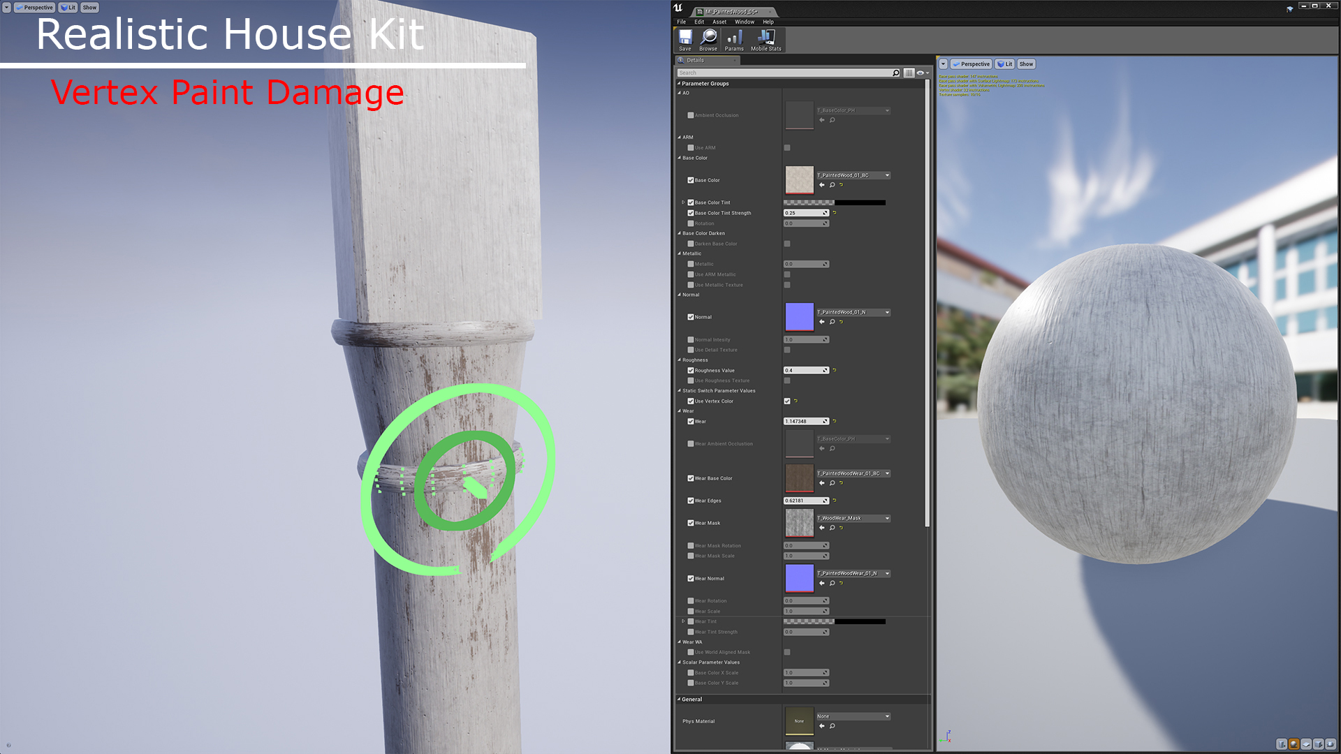Click Show button in left viewport
Image resolution: width=1341 pixels, height=754 pixels.
(89, 8)
